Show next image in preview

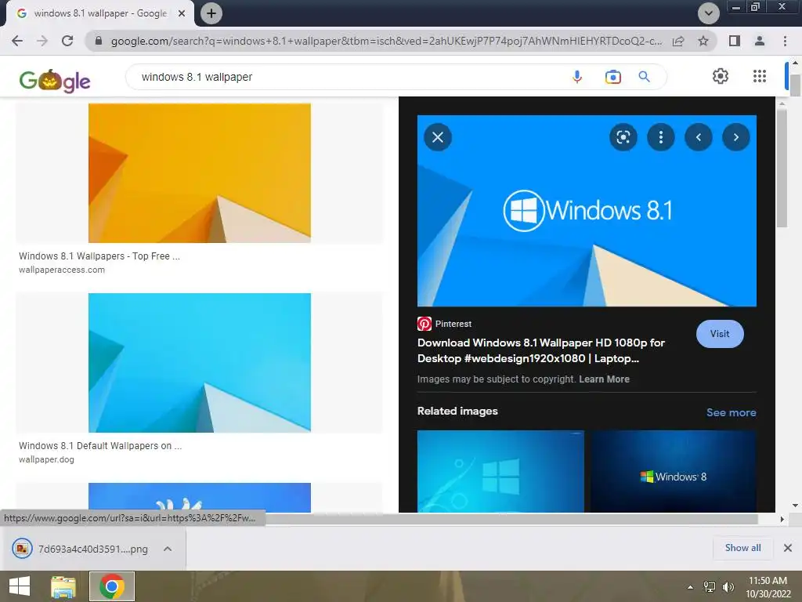coord(736,137)
